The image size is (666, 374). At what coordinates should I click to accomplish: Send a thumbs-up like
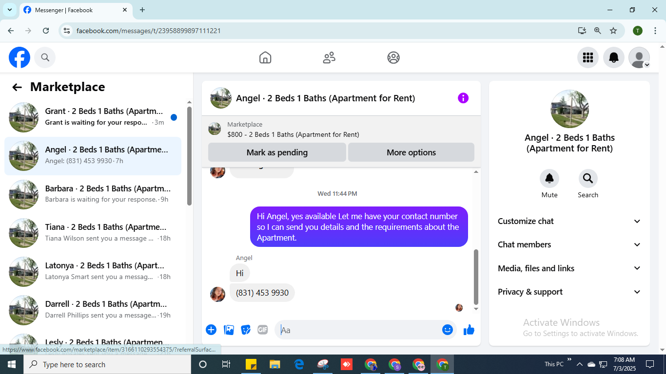coord(469,330)
